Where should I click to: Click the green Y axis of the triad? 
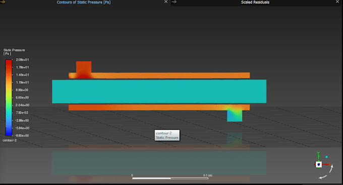click(318, 156)
